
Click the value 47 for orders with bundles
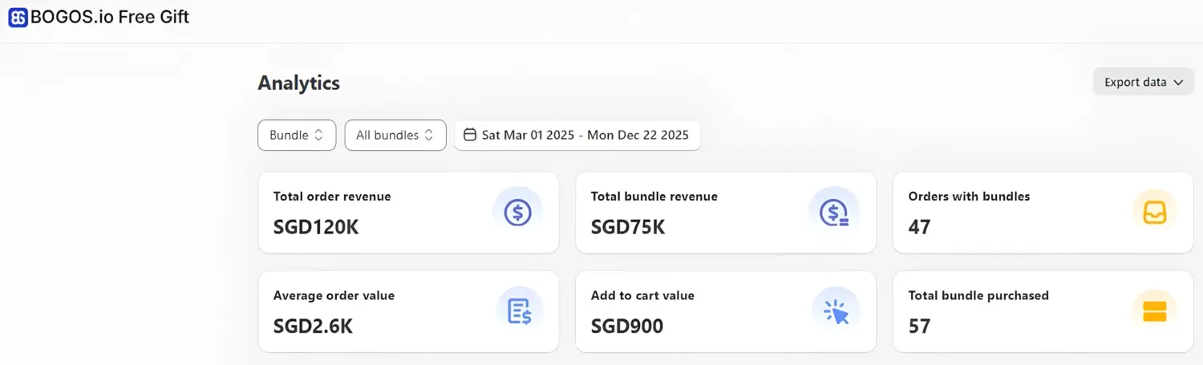(x=919, y=227)
